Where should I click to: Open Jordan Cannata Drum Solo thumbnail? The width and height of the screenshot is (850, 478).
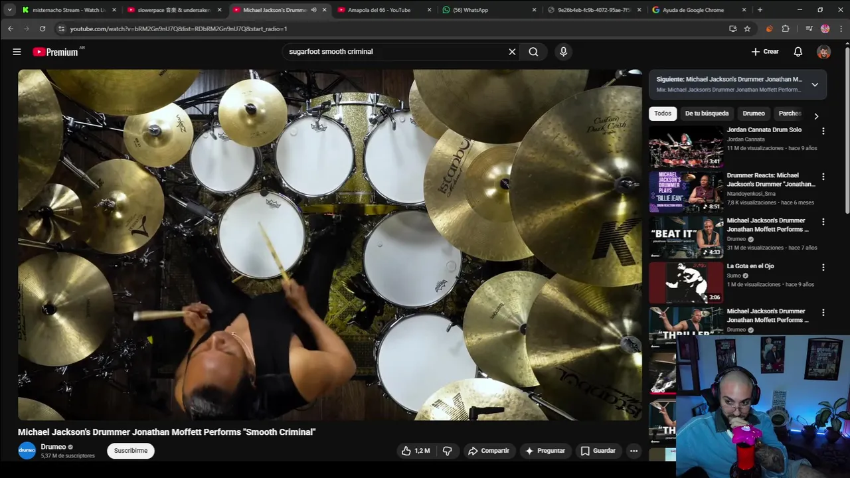(x=686, y=147)
